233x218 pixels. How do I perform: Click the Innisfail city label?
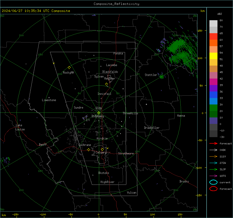[104, 94]
